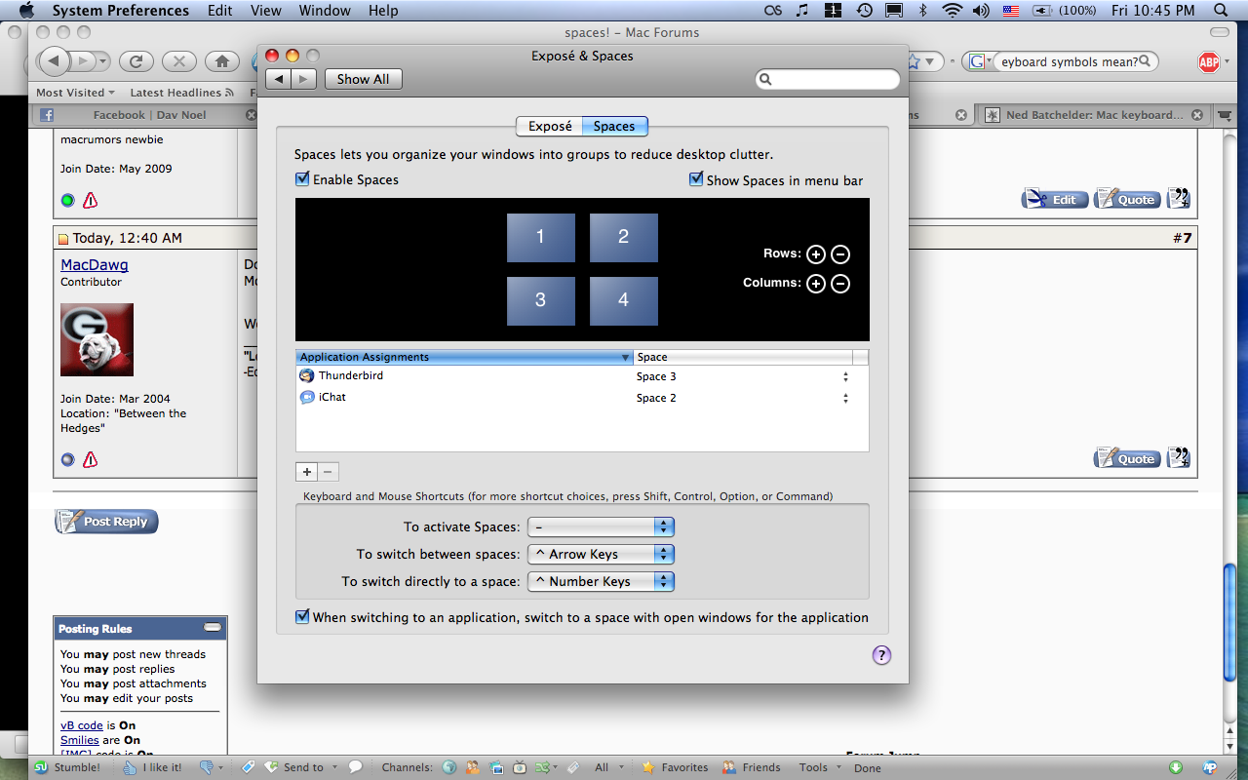This screenshot has width=1248, height=780.
Task: Open the US flag input menu
Action: click(1011, 11)
